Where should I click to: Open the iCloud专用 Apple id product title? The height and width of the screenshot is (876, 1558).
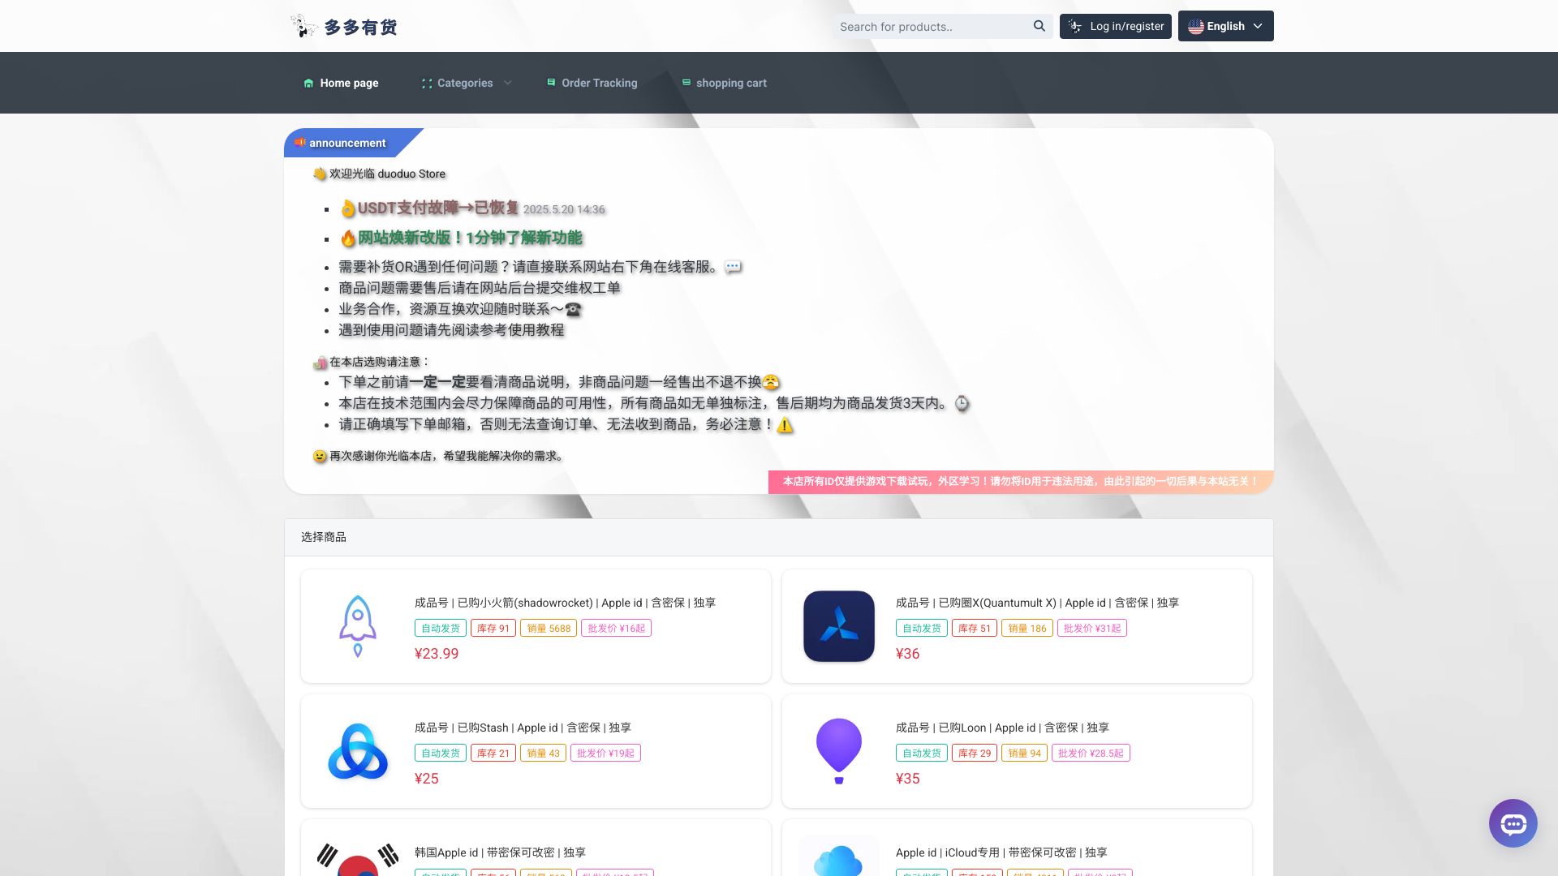(1001, 852)
